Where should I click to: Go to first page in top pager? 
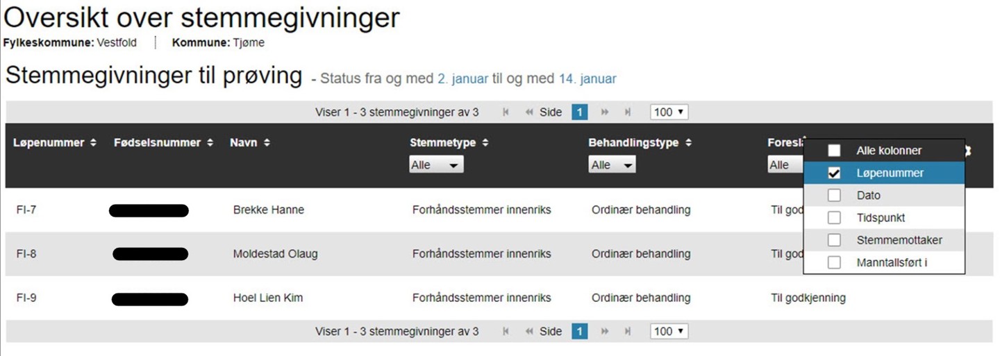[506, 112]
